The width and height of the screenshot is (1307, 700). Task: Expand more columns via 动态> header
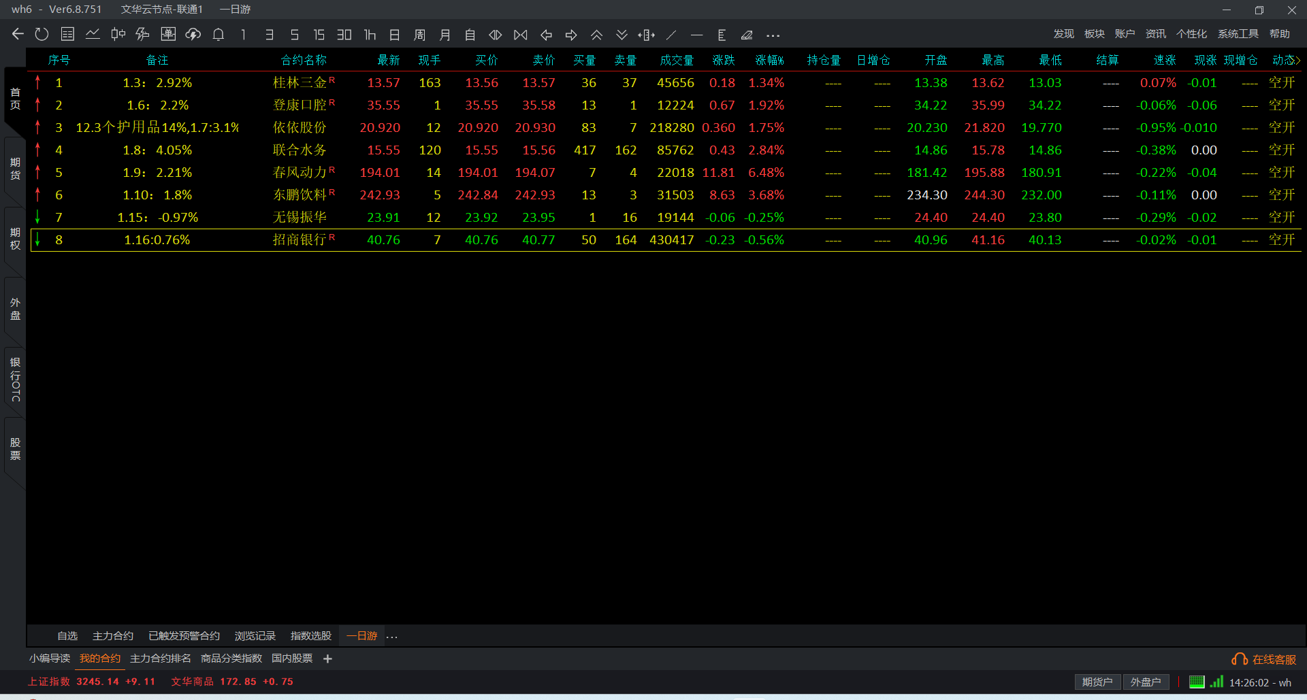coord(1286,61)
